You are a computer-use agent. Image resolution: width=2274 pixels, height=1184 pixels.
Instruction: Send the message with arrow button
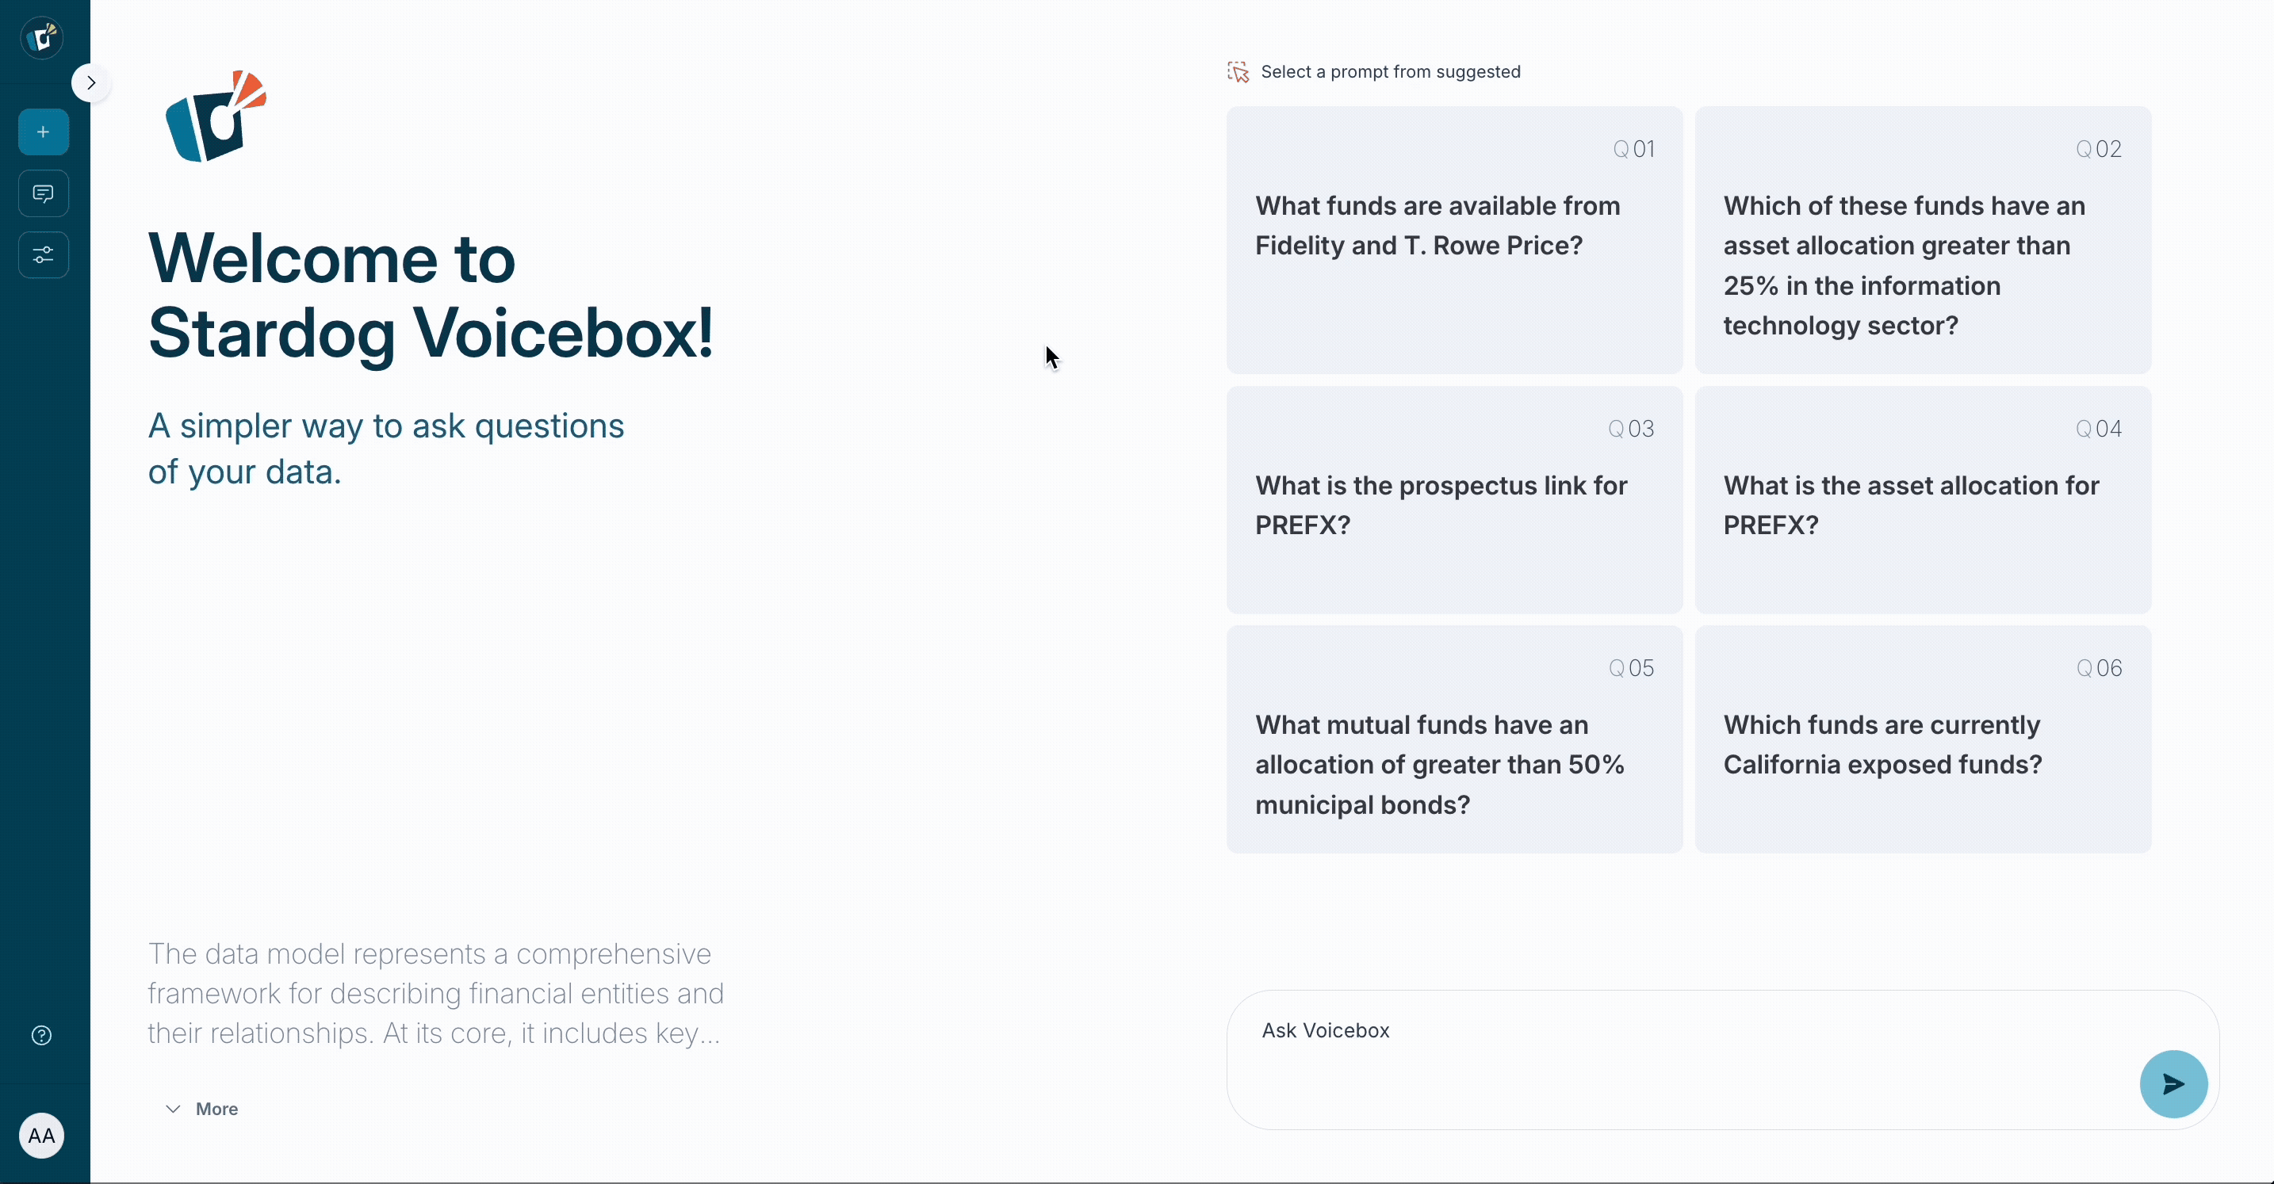(2173, 1083)
